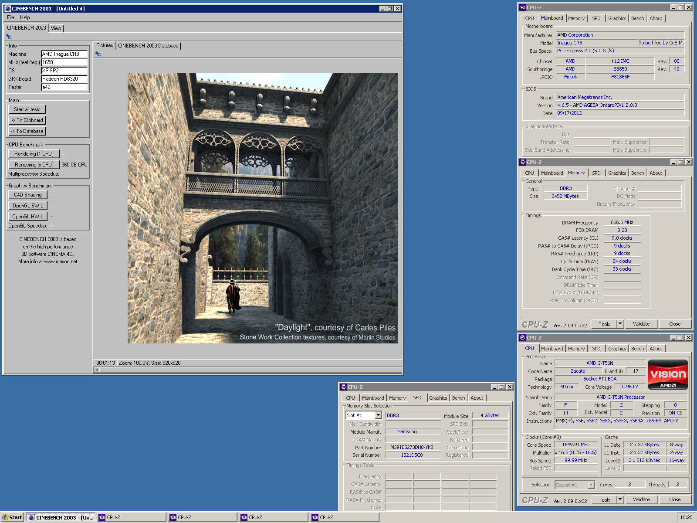Click the 'To be filled by O.E.M.' model field

(661, 43)
